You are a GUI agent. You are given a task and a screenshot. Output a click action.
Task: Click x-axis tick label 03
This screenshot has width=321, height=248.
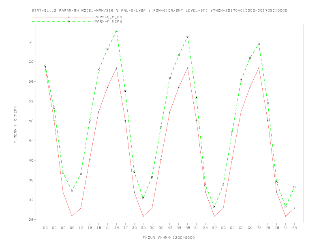click(54, 228)
